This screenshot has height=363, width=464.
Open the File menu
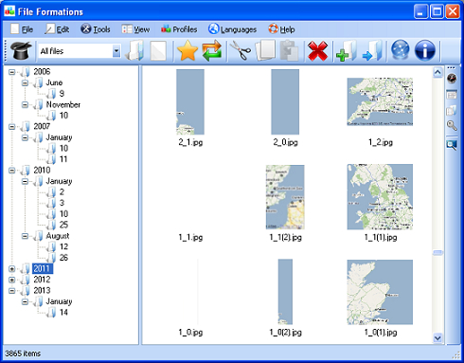22,29
